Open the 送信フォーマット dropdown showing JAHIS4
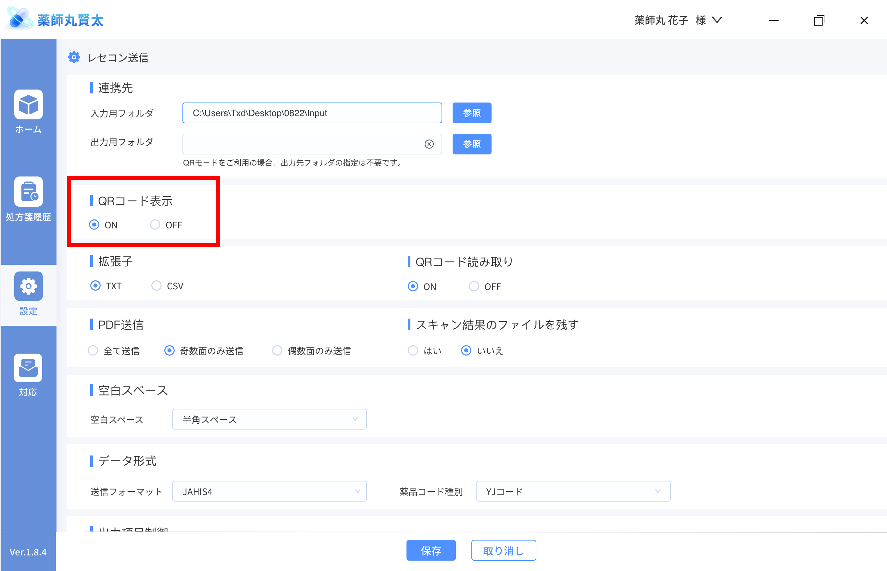The image size is (887, 571). click(269, 491)
